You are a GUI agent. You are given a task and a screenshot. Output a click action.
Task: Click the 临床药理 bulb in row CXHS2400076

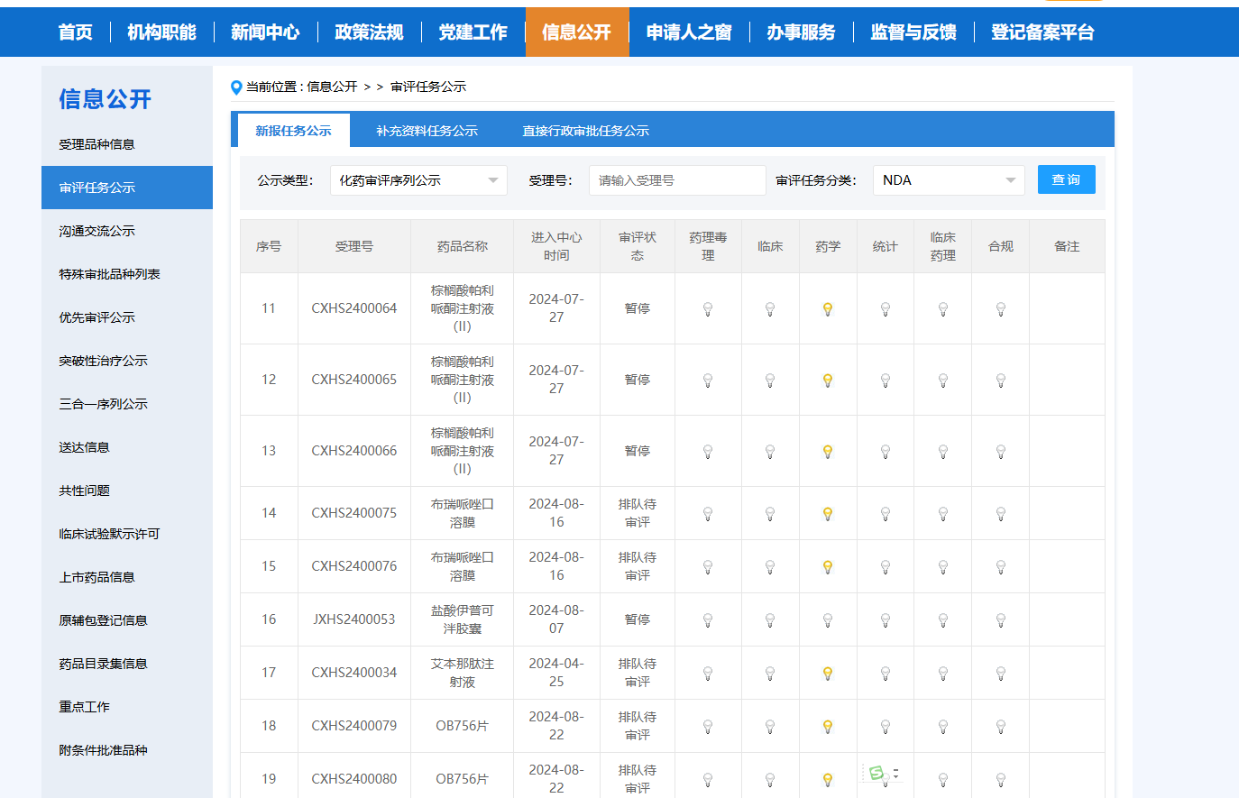[943, 567]
